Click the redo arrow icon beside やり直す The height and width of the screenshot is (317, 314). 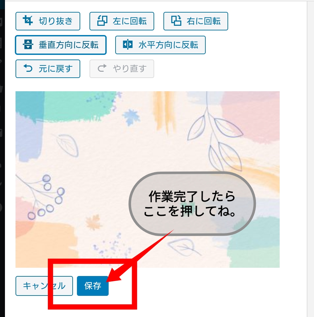[x=102, y=68]
